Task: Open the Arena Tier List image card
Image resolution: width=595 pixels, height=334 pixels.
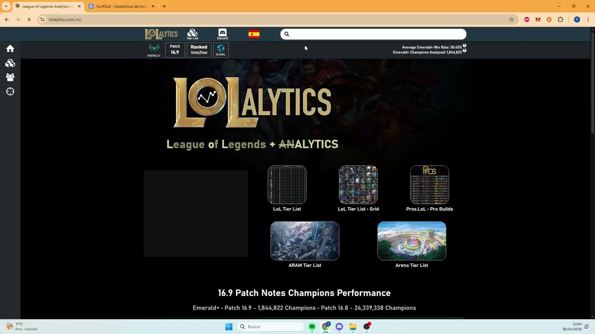Action: tap(412, 241)
